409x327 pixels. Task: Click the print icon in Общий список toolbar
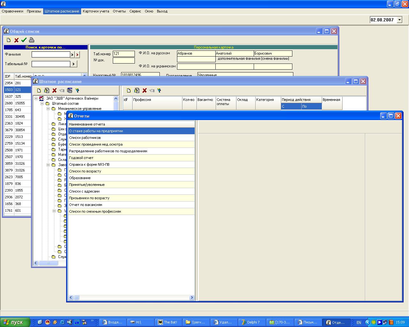pos(31,40)
